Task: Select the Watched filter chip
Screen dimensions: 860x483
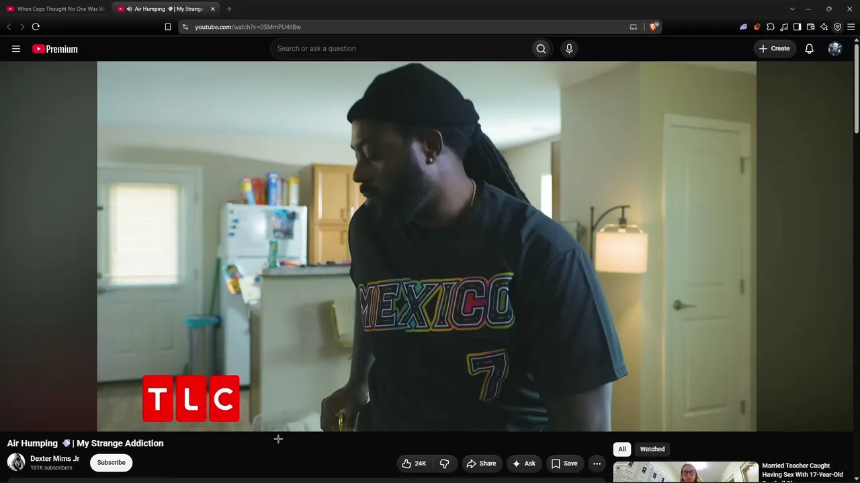Action: pyautogui.click(x=652, y=449)
